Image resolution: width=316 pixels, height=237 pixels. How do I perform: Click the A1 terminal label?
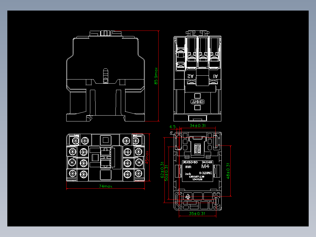(215, 76)
